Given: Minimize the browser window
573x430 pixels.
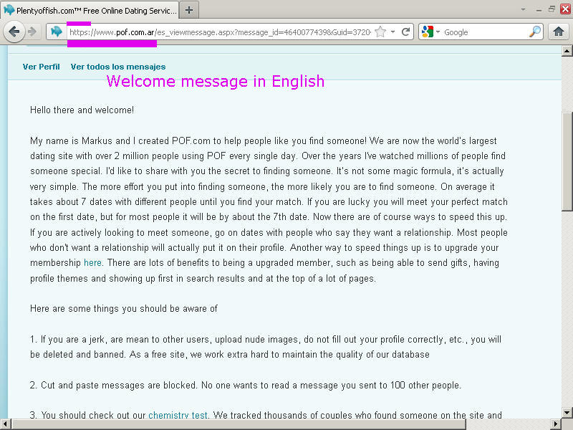Looking at the screenshot, I should [539, 10].
